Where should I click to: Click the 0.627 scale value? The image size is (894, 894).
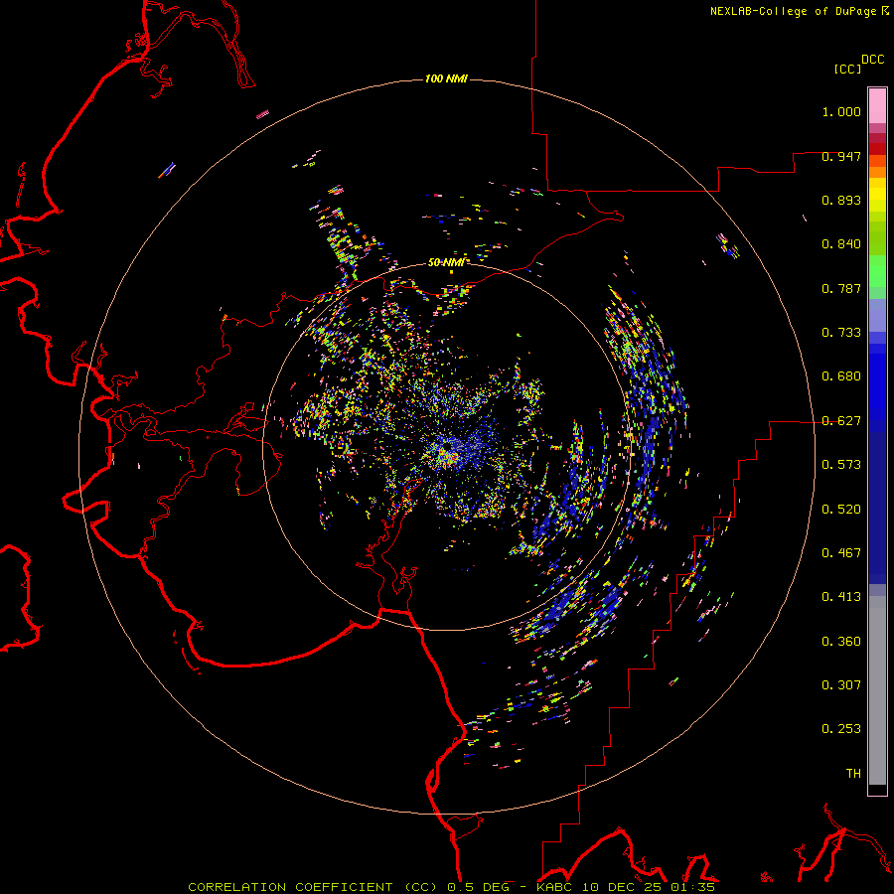tap(841, 421)
